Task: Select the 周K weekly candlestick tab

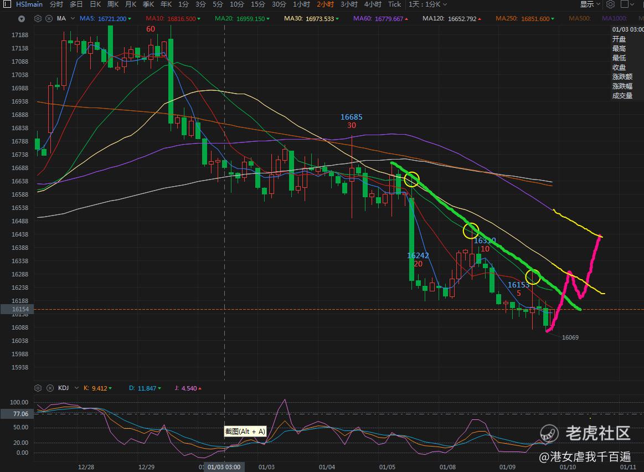Action: click(x=113, y=4)
